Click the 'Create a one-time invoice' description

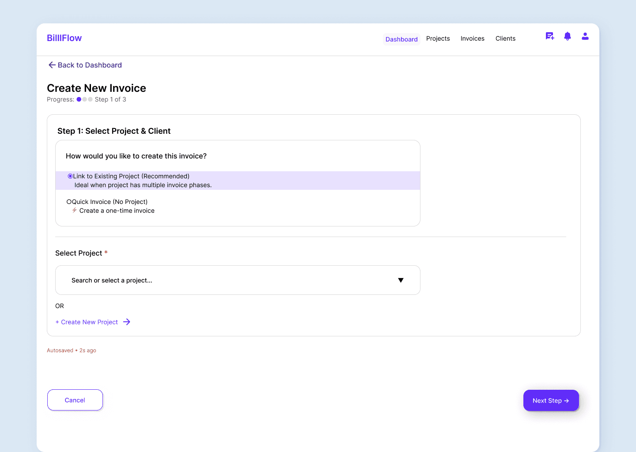click(117, 211)
